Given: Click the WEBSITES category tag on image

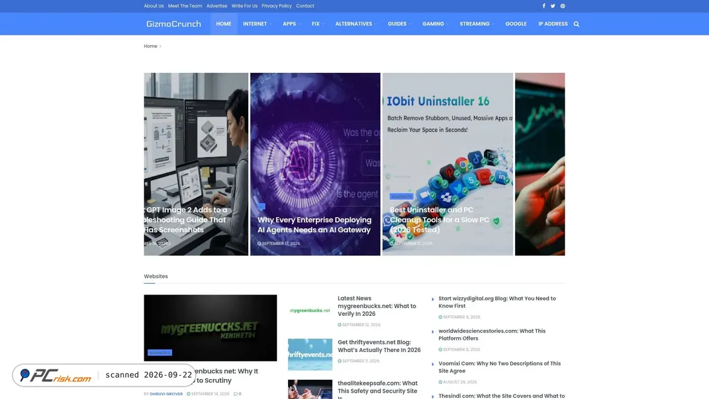Looking at the screenshot, I should tap(160, 353).
